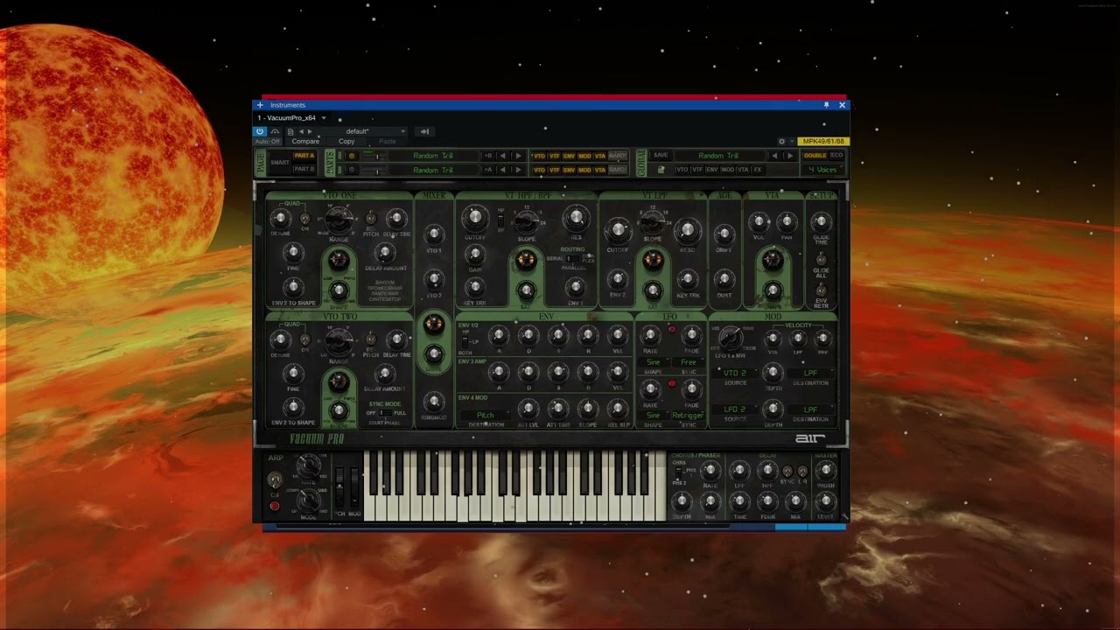Open the default* preset dropdown
The height and width of the screenshot is (630, 1120).
pos(363,131)
